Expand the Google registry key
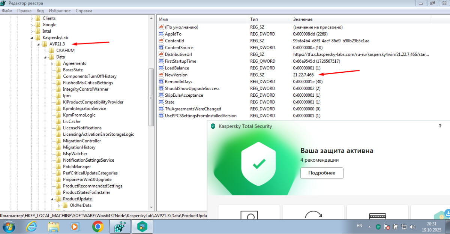The image size is (450, 234). [32, 25]
